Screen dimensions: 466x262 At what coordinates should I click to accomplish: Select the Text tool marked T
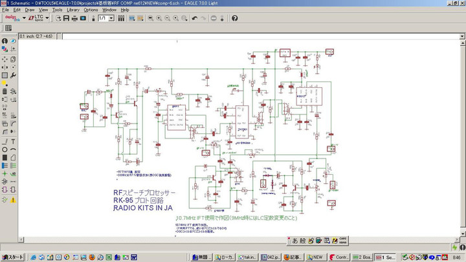[x=14, y=142]
